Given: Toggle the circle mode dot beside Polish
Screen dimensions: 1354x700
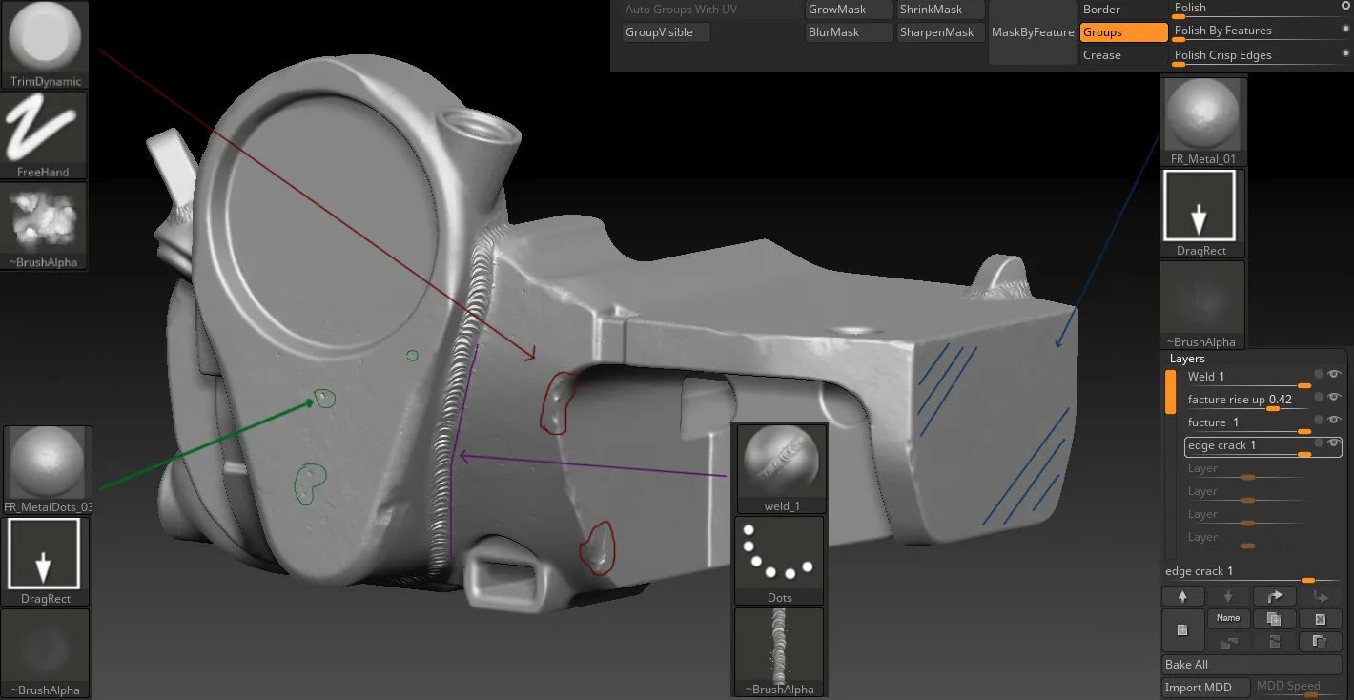Looking at the screenshot, I should coord(1345,6).
